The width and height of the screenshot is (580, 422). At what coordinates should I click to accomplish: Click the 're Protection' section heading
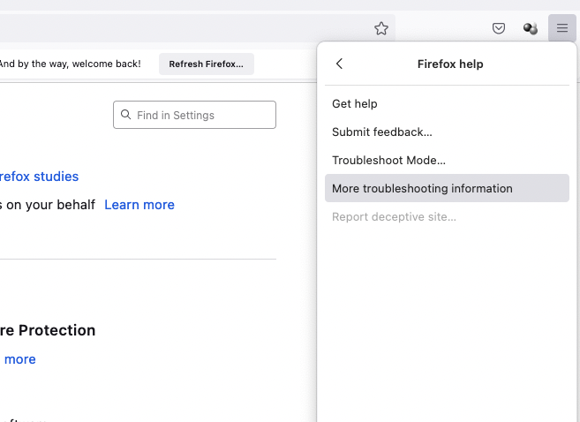point(48,330)
